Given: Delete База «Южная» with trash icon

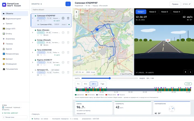Looking at the screenshot, I should pyautogui.click(x=68, y=33).
